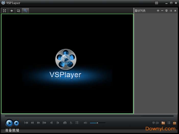Stop playback with the blue stop button
The image size is (179, 134).
click(x=16, y=123)
